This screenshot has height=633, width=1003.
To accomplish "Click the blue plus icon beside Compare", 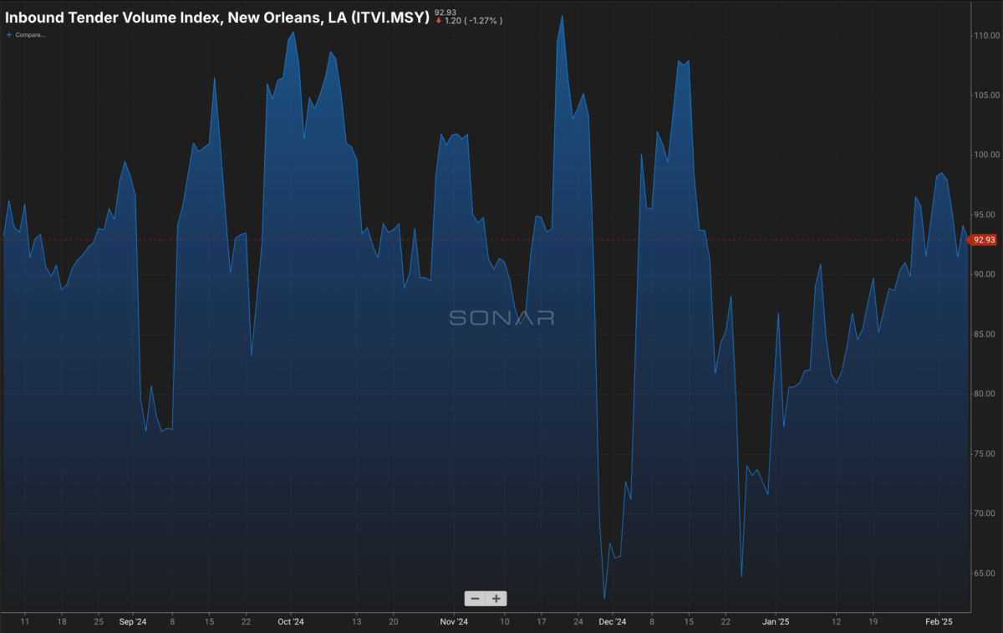I will (9, 35).
